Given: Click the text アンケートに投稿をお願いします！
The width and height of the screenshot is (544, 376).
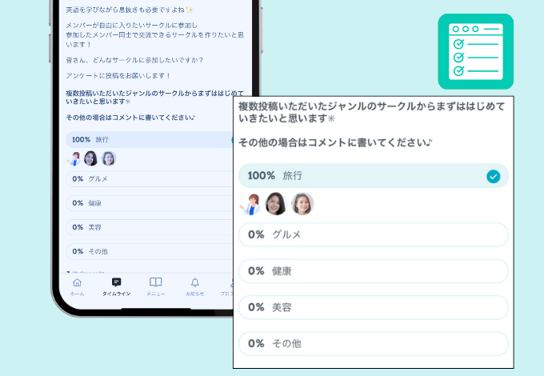Looking at the screenshot, I should pyautogui.click(x=118, y=76).
